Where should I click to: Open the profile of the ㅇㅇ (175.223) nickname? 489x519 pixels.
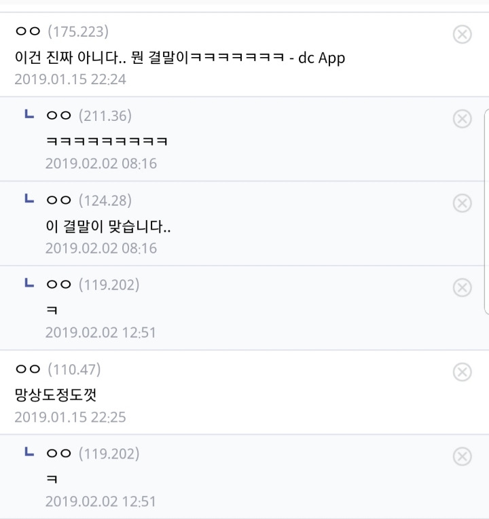tap(62, 31)
